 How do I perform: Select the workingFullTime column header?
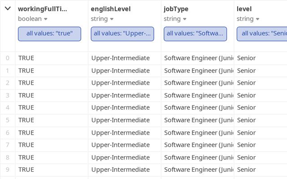coord(43,9)
